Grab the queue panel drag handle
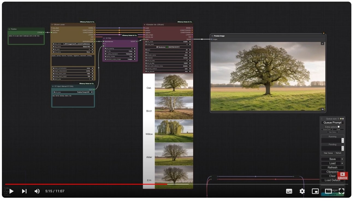The image size is (353, 201). tap(322, 119)
